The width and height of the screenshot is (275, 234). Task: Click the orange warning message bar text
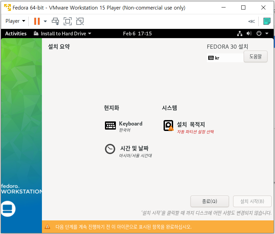coord(123,227)
